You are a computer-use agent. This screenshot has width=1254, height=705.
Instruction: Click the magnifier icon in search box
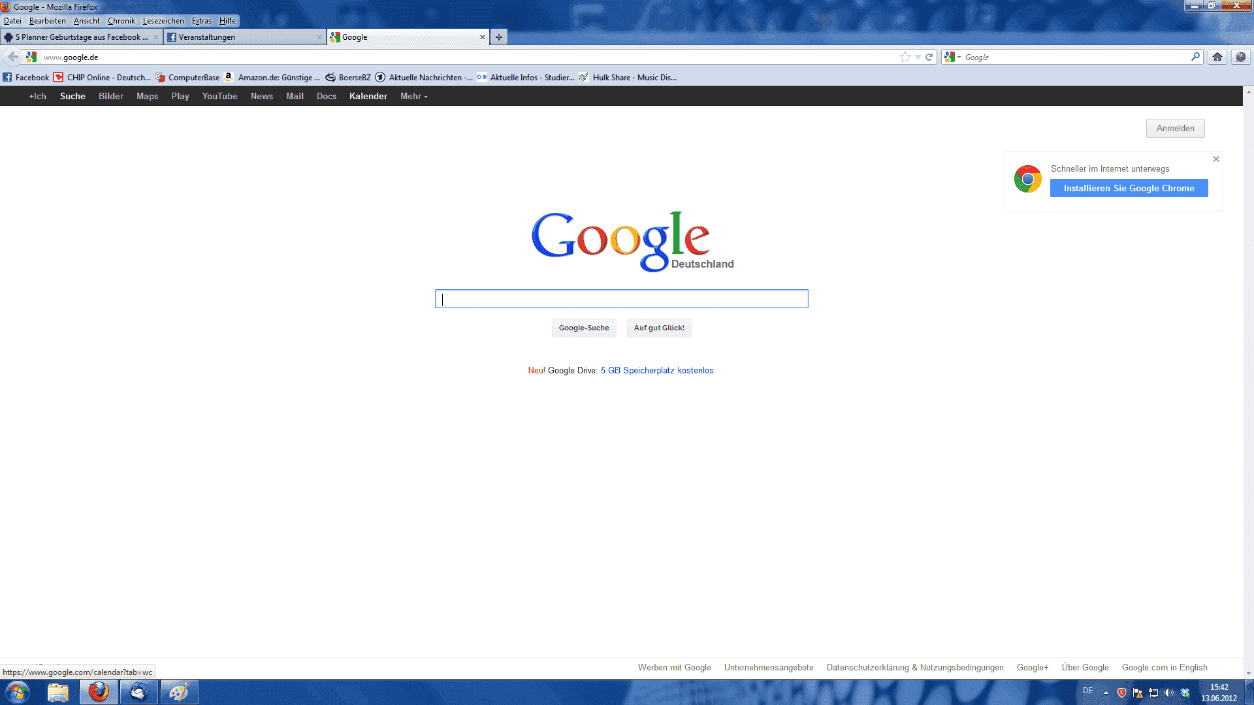click(x=1195, y=57)
